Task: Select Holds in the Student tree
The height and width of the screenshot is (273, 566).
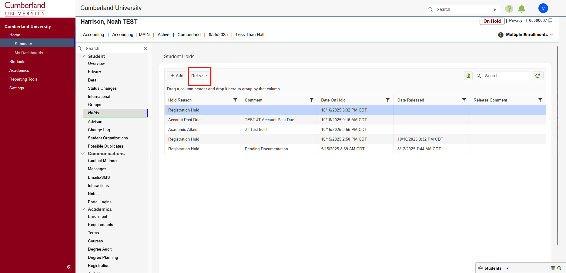Action: coord(115,113)
